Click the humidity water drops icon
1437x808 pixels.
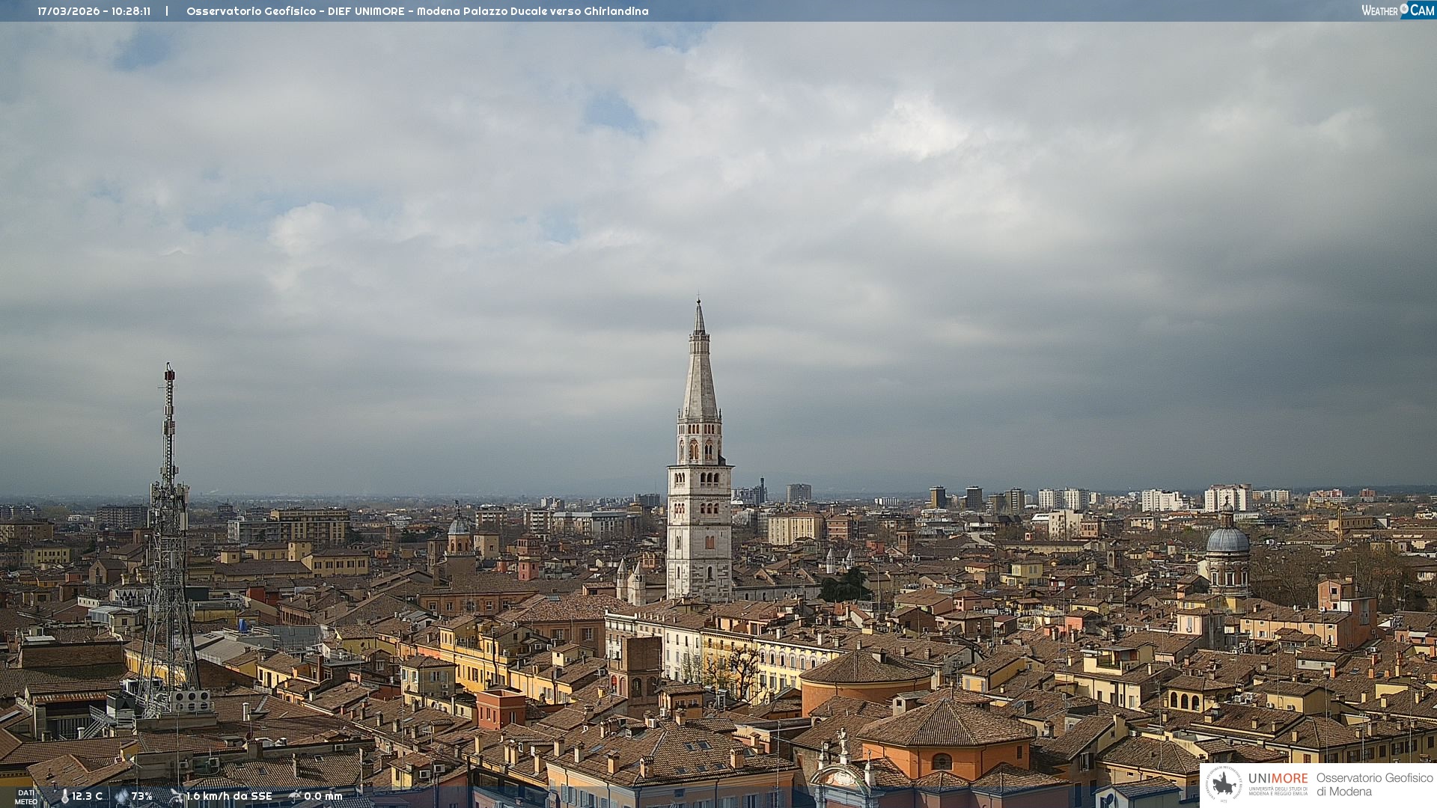point(121,797)
